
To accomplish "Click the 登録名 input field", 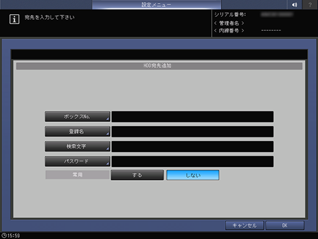I will [193, 132].
